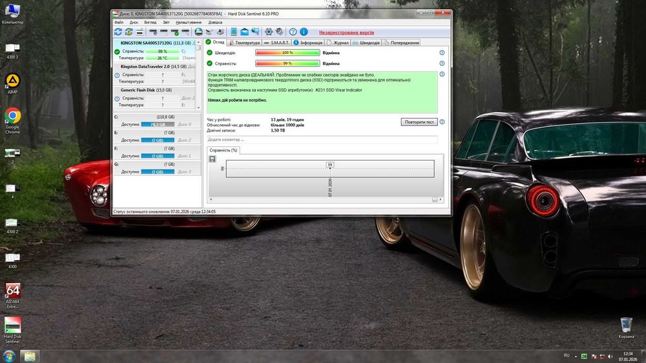
Task: Click the refresh icon with yellow warning badge
Action: tap(129, 32)
